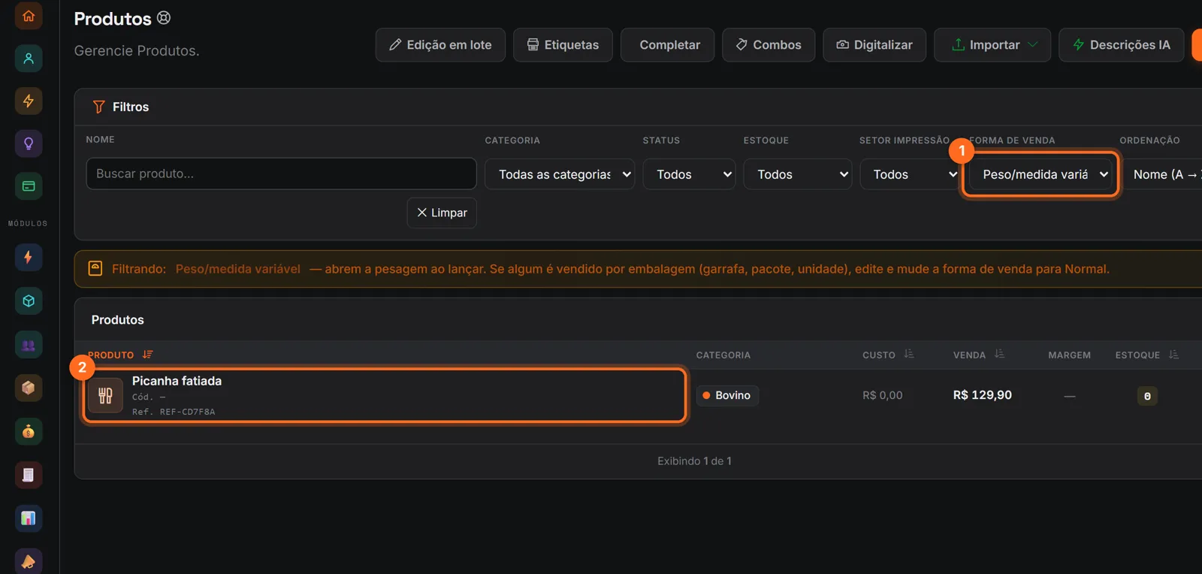Screen dimensions: 1202x574
Task: Sort by the Custo column icon
Action: click(x=909, y=354)
